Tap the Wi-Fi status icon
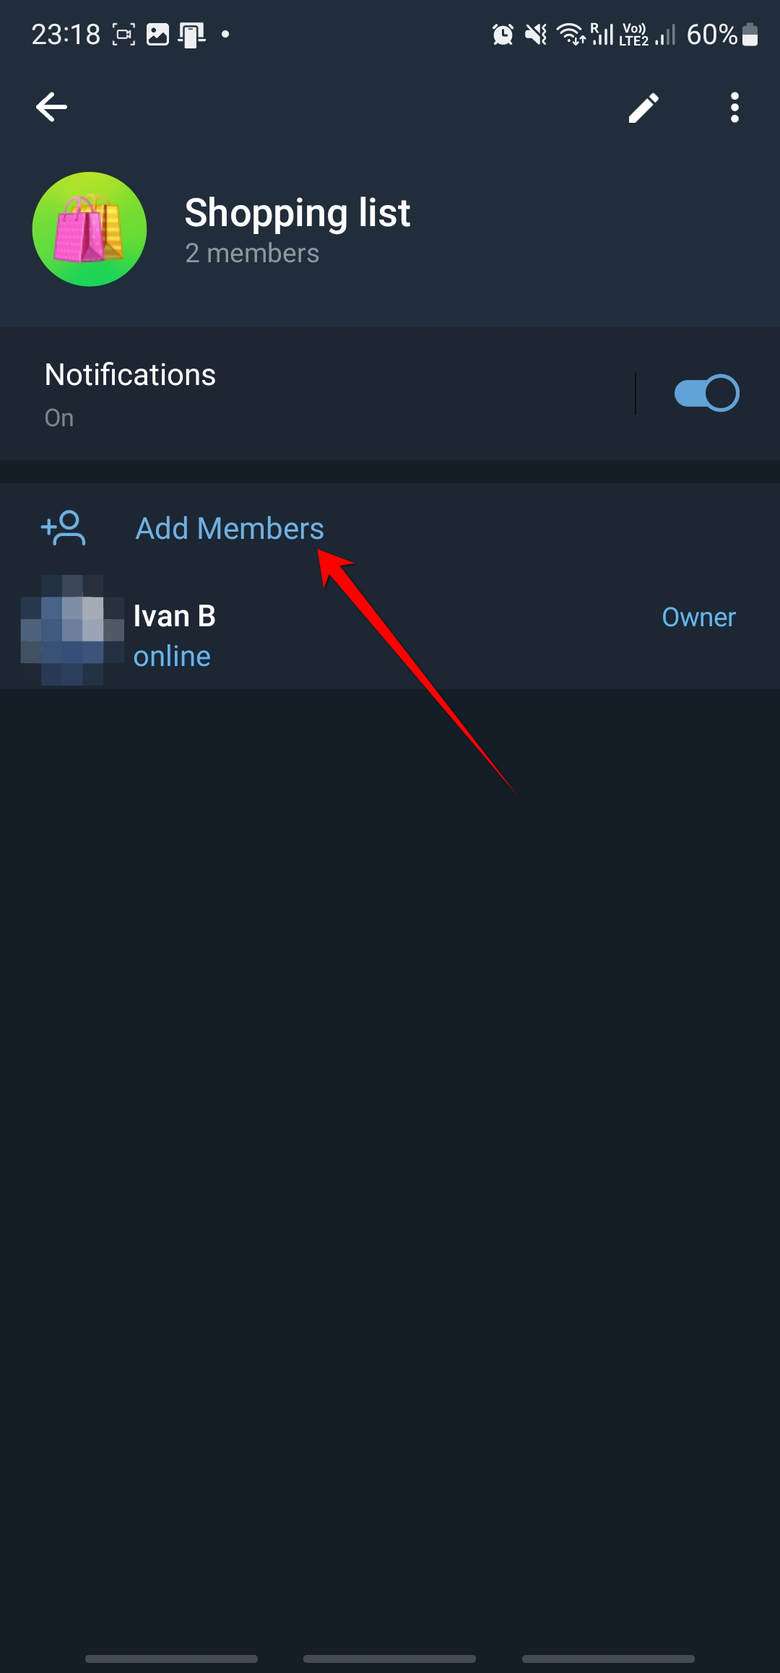 571,34
